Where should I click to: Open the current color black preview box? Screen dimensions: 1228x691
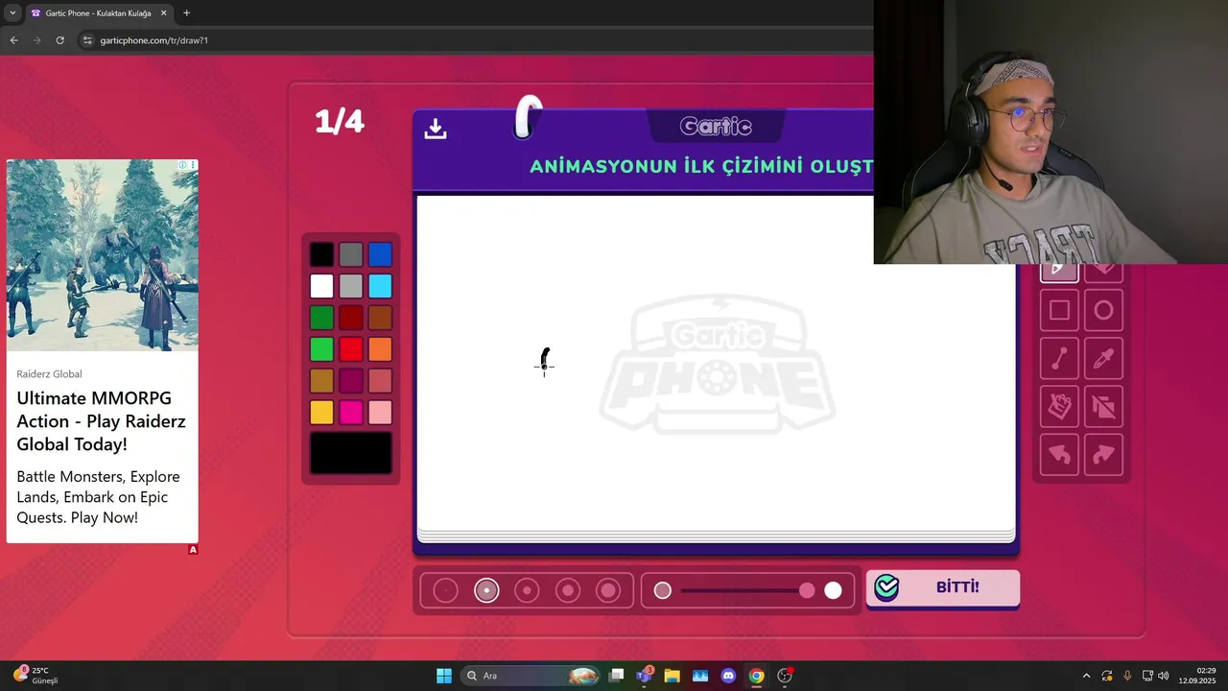click(x=351, y=453)
